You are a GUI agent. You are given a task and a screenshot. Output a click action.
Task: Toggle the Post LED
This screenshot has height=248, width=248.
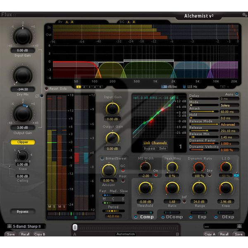(123, 181)
